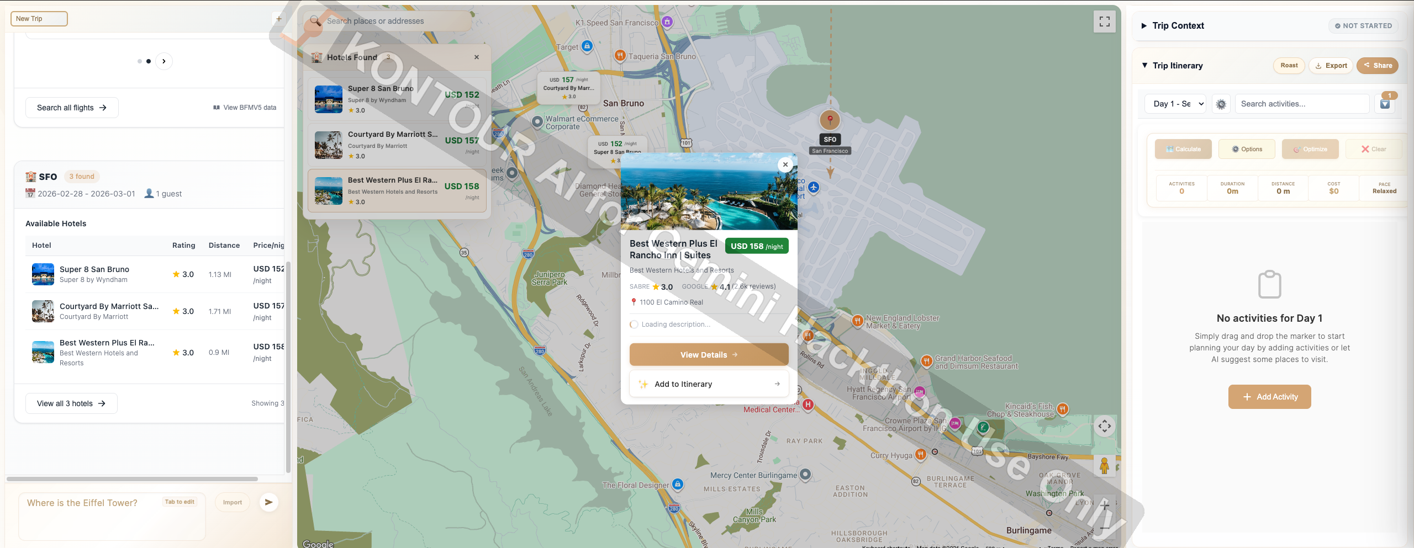Select Best Western Plus in Hotels Found list

tap(397, 191)
